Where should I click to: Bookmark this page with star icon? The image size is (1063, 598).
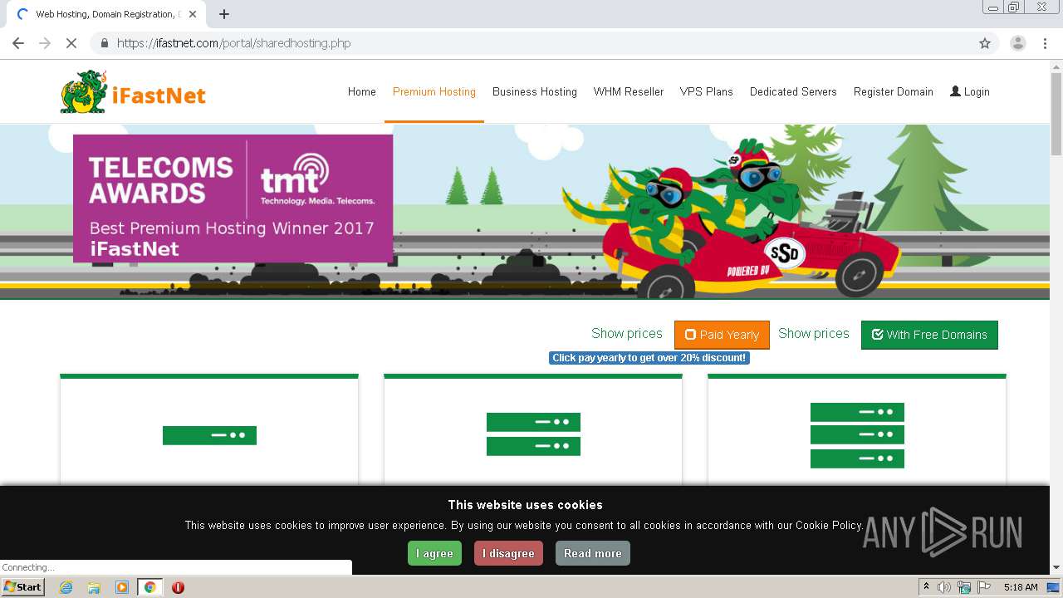tap(985, 43)
